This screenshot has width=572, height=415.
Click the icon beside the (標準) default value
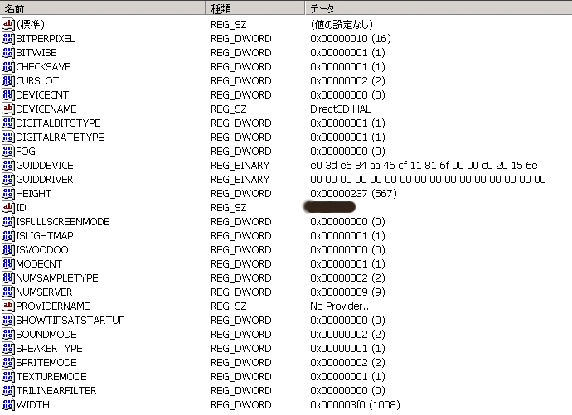(x=8, y=25)
